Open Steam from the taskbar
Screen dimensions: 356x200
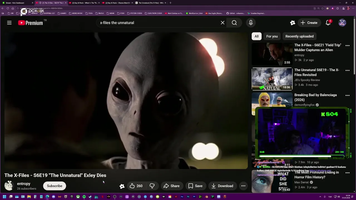(90, 197)
